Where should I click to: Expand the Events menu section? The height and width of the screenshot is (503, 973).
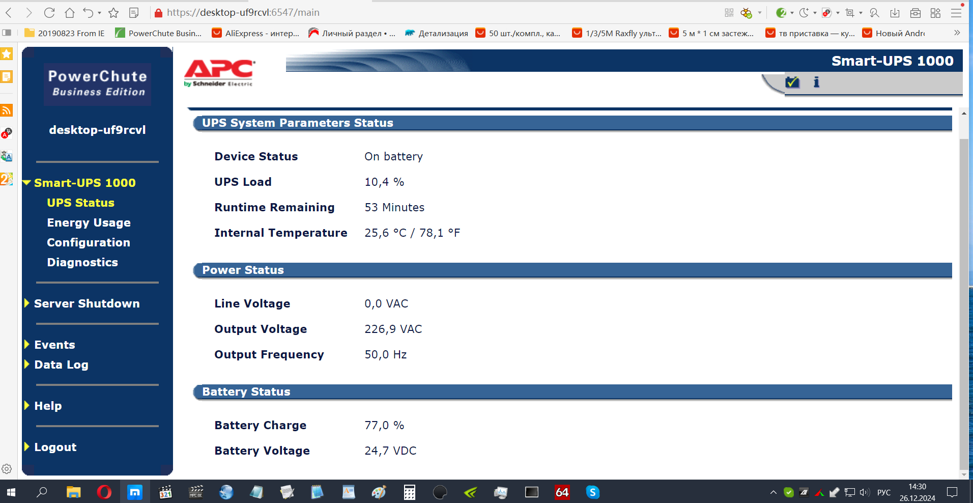tap(27, 345)
